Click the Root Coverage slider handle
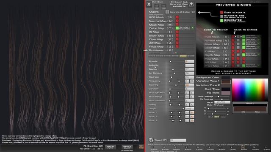271x152 pixels. pos(218,97)
